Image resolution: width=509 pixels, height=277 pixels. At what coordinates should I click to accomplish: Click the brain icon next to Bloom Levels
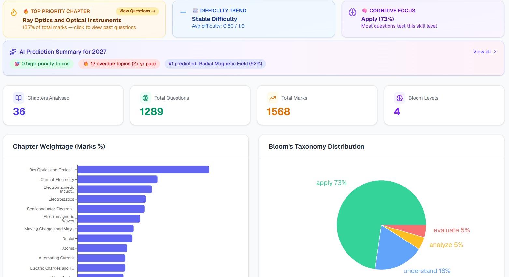[400, 98]
